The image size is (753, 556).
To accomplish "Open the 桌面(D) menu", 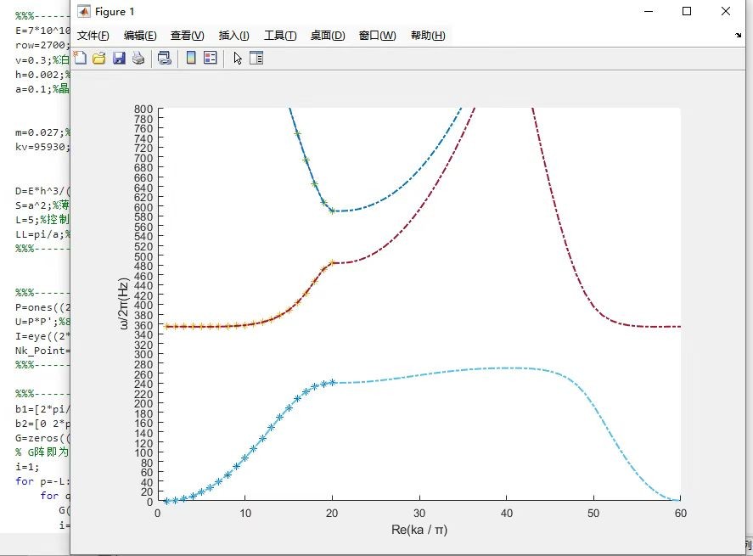I will 328,36.
